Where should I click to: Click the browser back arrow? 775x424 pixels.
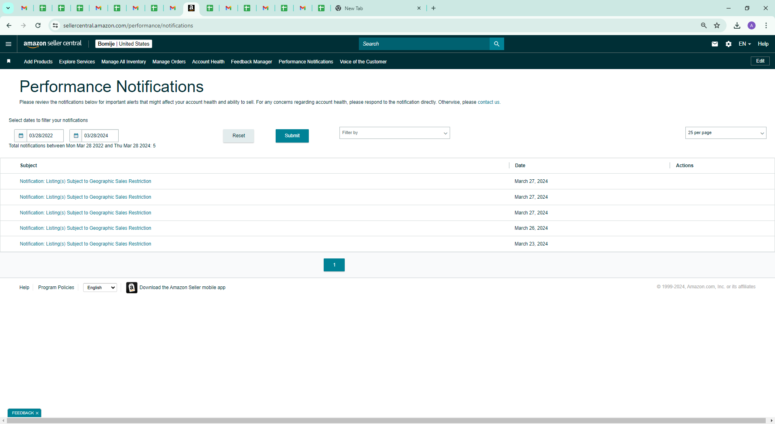point(9,25)
